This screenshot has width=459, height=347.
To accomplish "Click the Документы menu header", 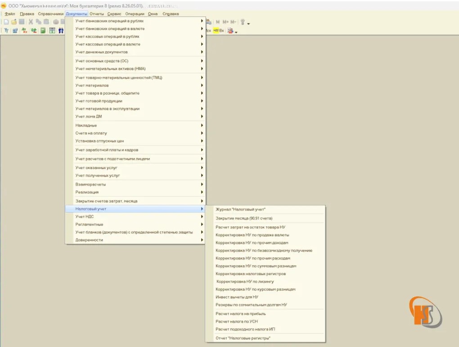I will (76, 14).
